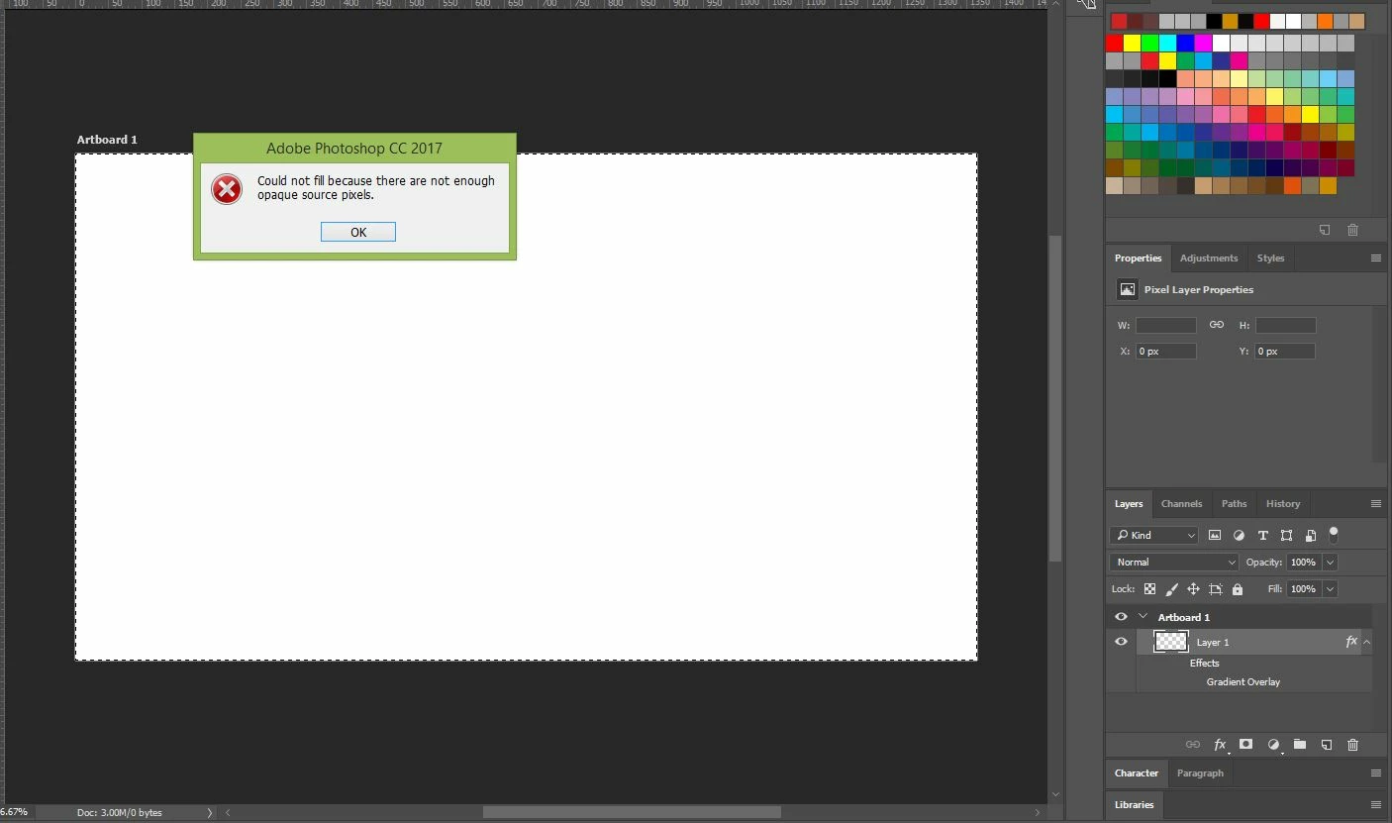
Task: Open the Properties panel menu
Action: (x=1375, y=258)
